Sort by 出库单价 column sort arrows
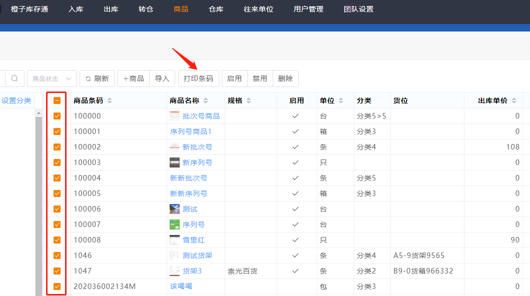The height and width of the screenshot is (296, 530). click(514, 101)
